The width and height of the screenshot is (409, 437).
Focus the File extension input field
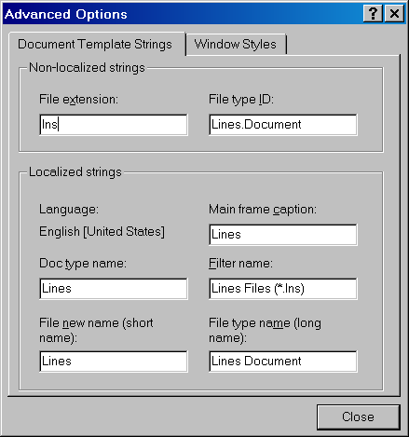[x=114, y=125]
